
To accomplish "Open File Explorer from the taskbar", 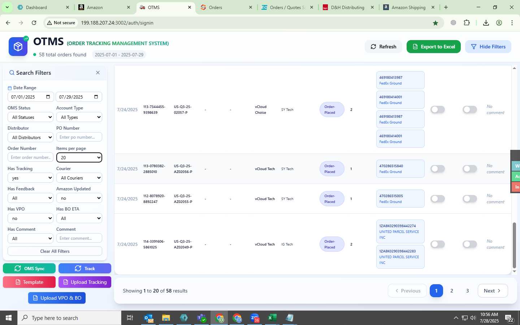I will (166, 318).
